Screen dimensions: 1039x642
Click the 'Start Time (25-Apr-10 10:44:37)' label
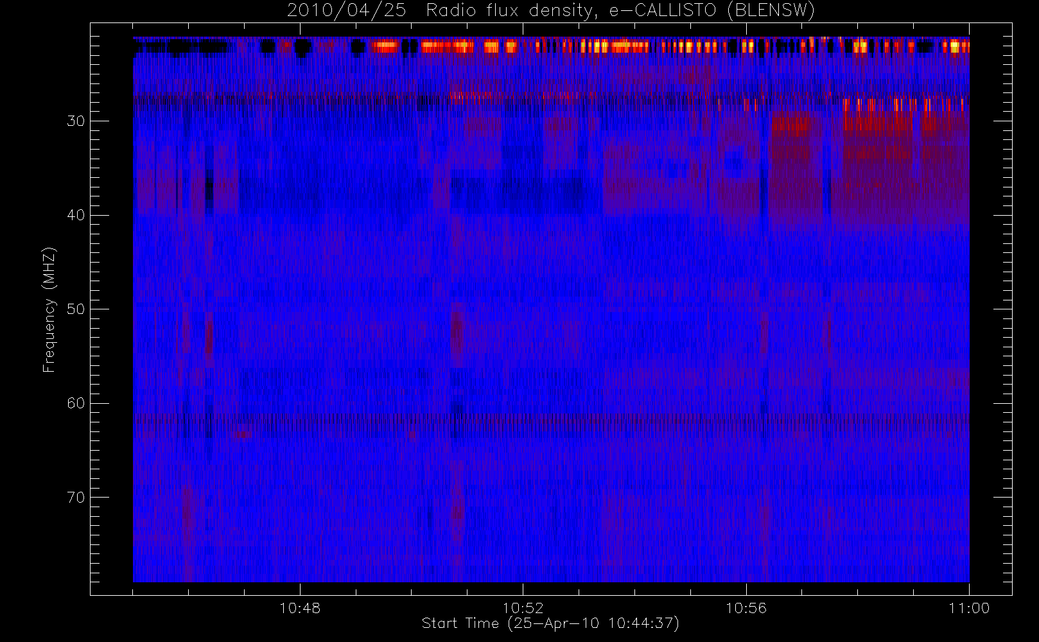point(550,623)
